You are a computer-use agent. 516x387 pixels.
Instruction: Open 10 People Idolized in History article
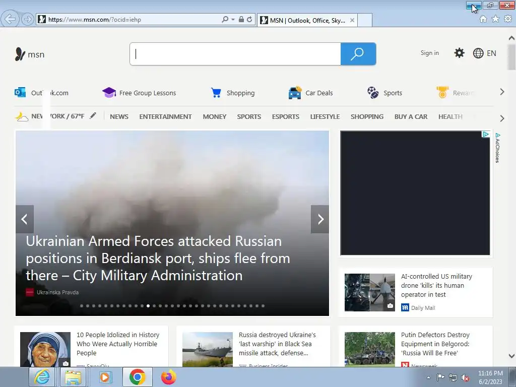pyautogui.click(x=118, y=344)
